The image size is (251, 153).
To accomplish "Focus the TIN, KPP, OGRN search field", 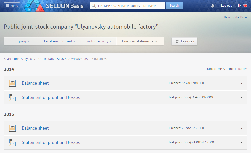I will 128,6.
